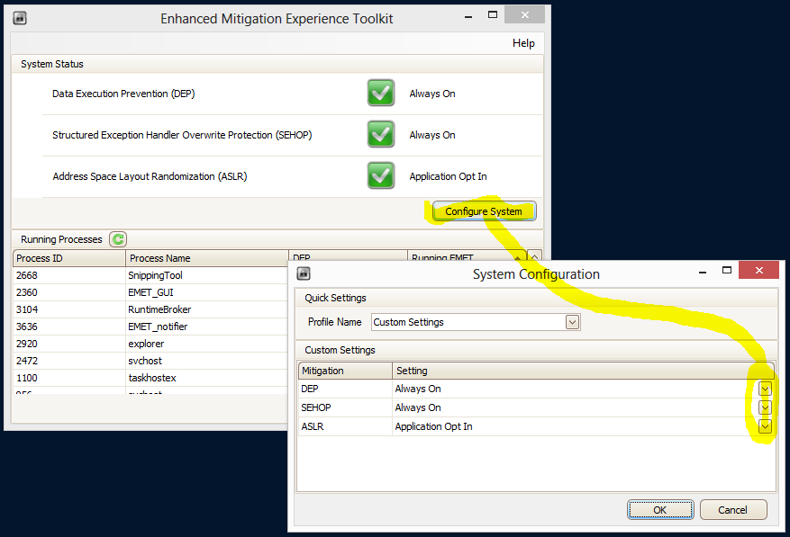Click the Running EMET column header
790x537 pixels.
click(x=467, y=255)
